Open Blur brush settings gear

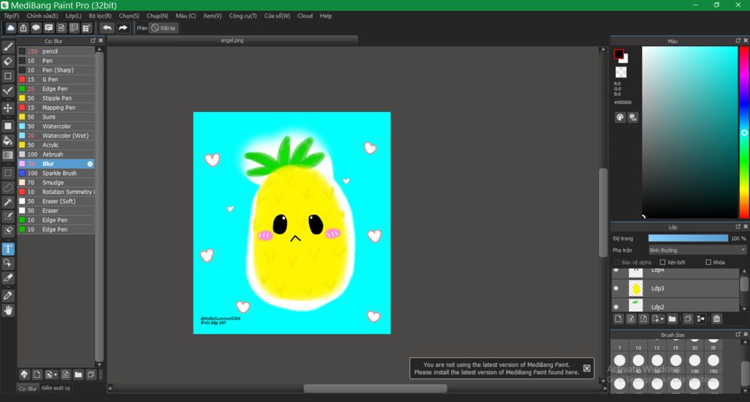coord(89,164)
